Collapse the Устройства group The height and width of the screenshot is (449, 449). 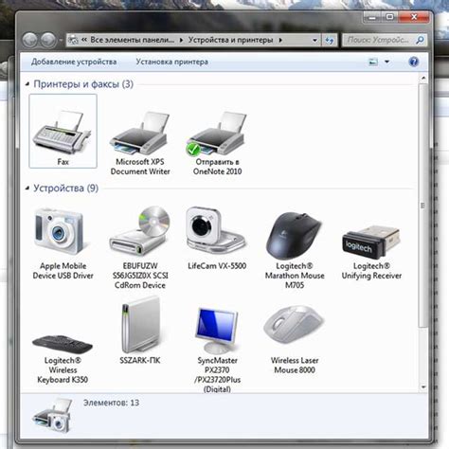click(27, 189)
